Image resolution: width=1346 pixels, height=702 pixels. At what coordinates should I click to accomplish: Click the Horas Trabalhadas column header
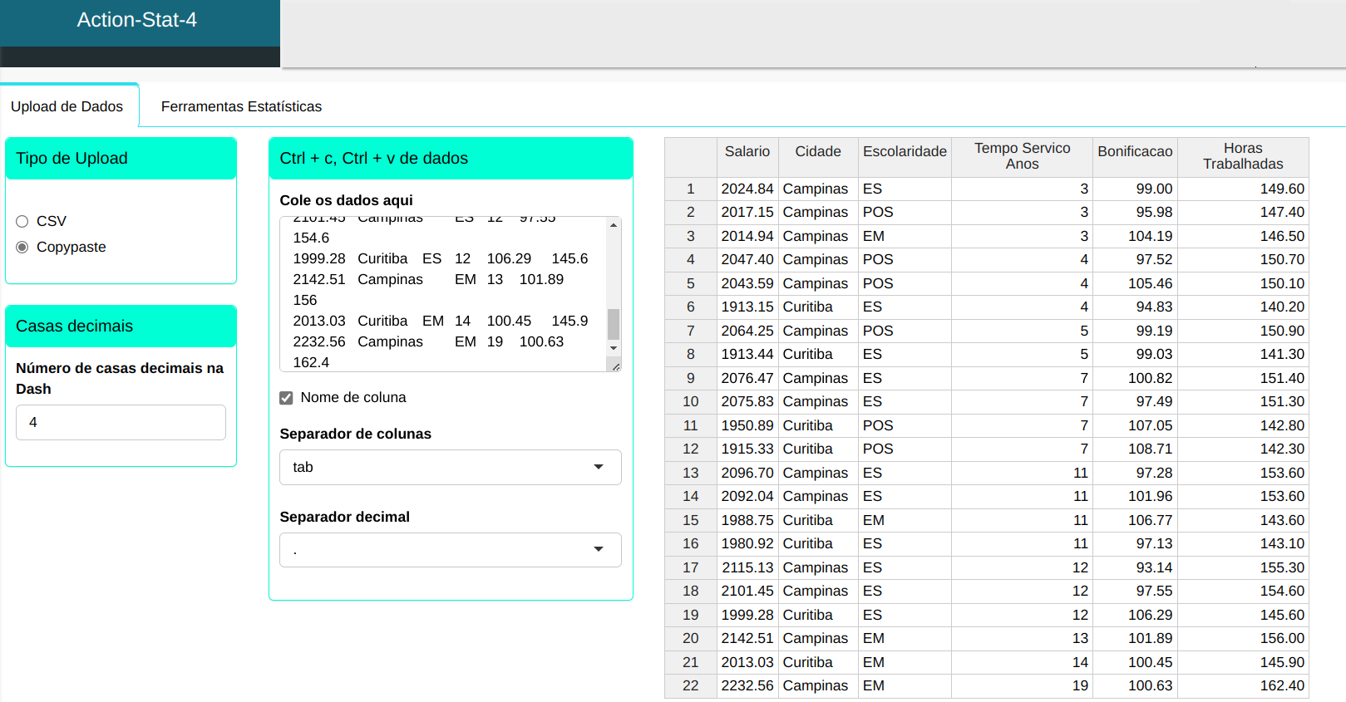(x=1242, y=156)
